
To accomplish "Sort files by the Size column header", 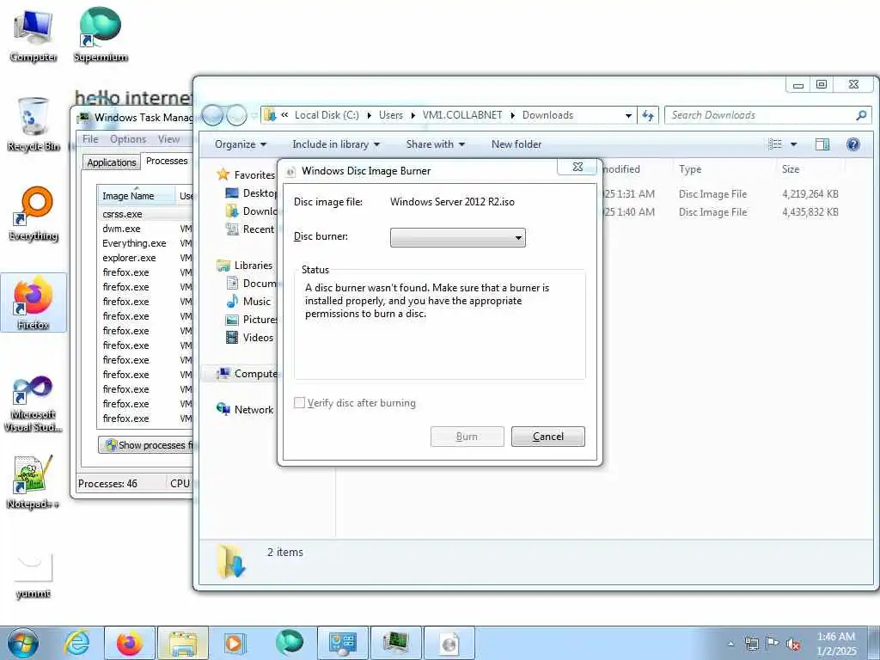I will click(x=810, y=169).
